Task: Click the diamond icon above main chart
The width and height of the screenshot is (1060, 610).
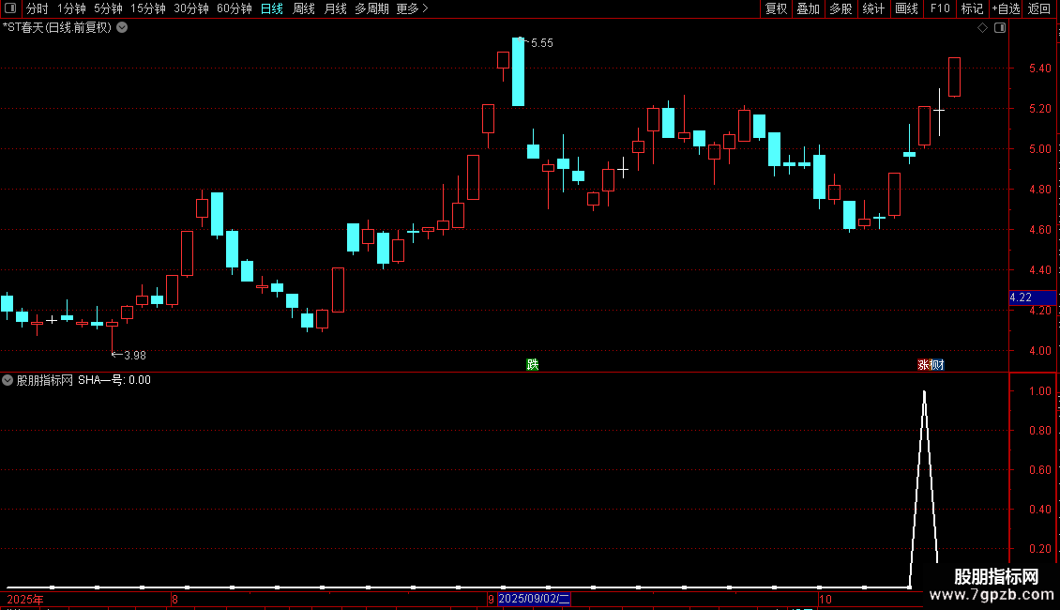Action: (982, 28)
